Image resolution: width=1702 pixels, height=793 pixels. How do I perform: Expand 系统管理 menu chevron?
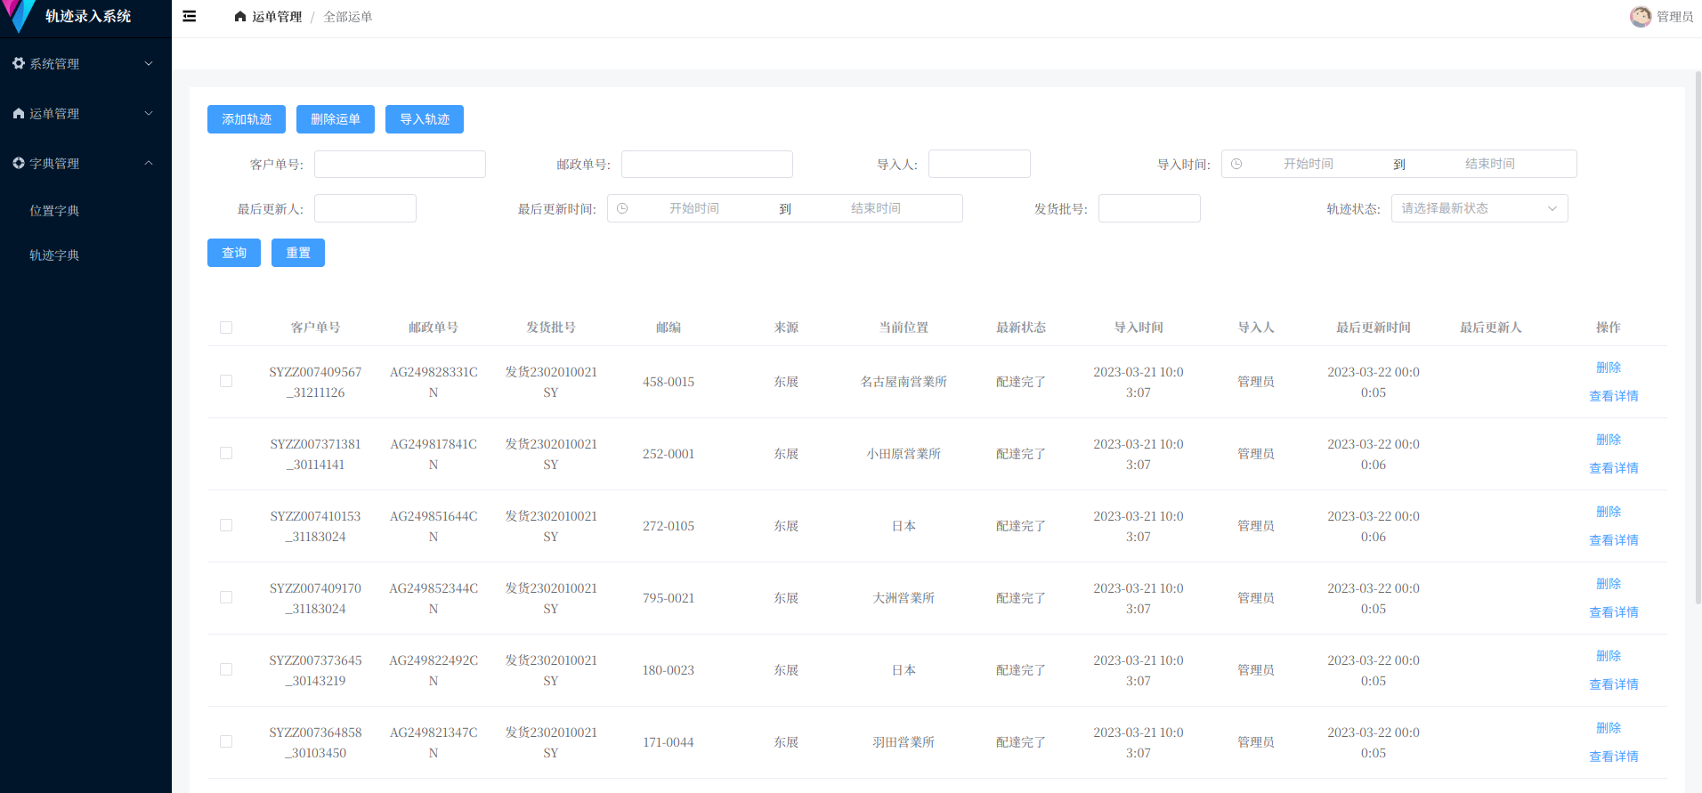(149, 63)
